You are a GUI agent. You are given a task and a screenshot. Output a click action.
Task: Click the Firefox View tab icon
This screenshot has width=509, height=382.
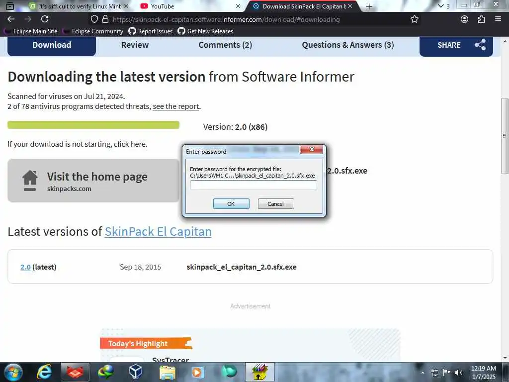point(10,6)
